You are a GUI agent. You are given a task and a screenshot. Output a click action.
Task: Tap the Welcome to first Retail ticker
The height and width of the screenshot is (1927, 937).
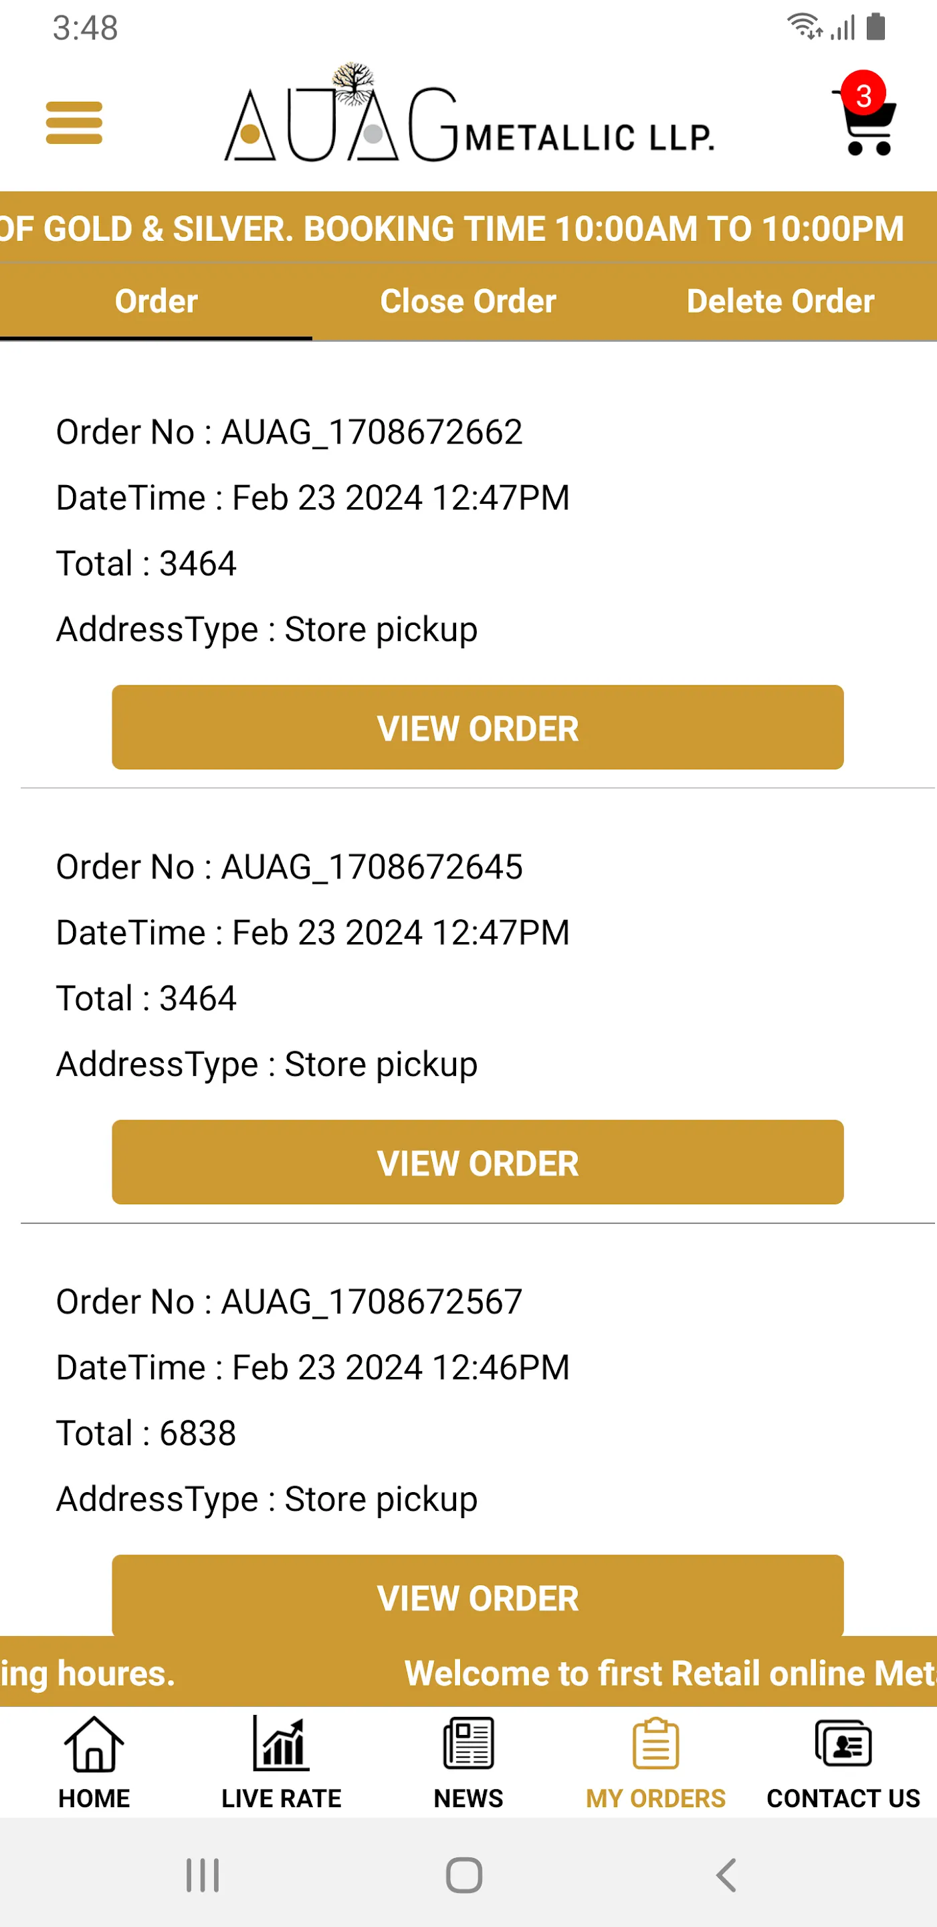[670, 1673]
